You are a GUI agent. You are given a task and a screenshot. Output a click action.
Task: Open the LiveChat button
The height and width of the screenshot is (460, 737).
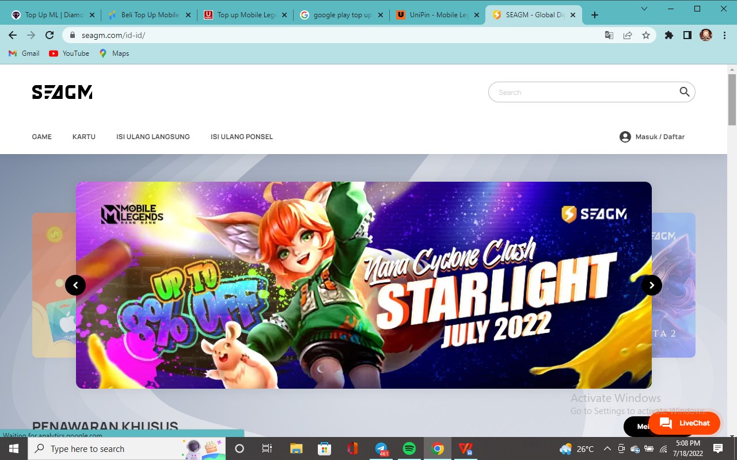pyautogui.click(x=684, y=423)
